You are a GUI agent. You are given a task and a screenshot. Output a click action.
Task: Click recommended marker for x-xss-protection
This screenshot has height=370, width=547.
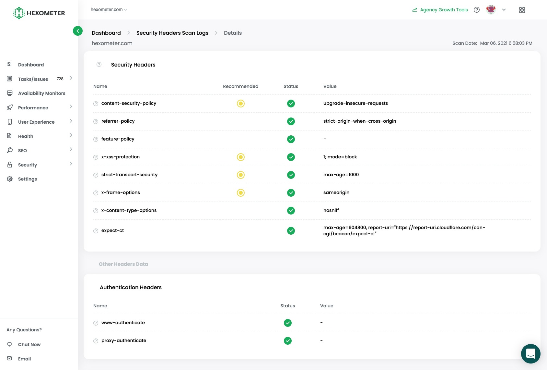(x=241, y=157)
